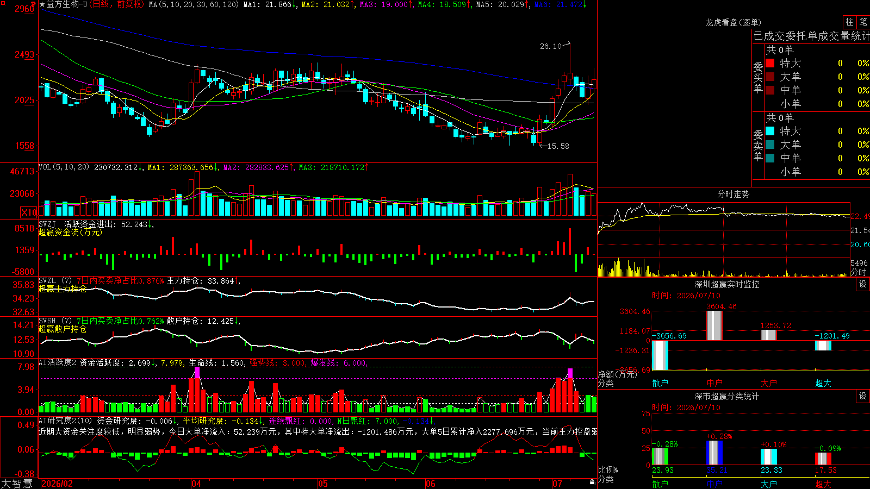This screenshot has width=870, height=489.
Task: Click the 深圳超赢实时监控 panel title
Action: 727,284
